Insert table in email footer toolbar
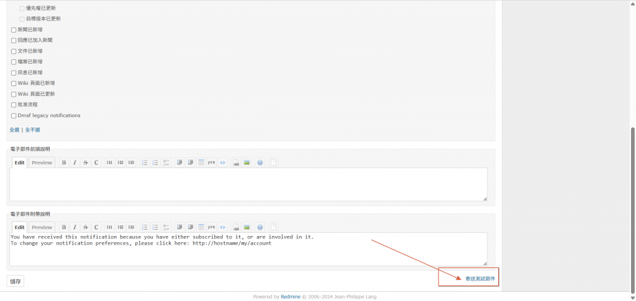The width and height of the screenshot is (636, 301). (x=201, y=227)
